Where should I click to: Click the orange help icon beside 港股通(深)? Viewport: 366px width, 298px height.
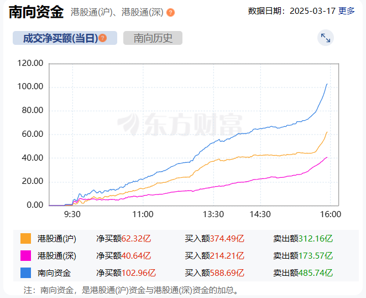tap(170, 12)
